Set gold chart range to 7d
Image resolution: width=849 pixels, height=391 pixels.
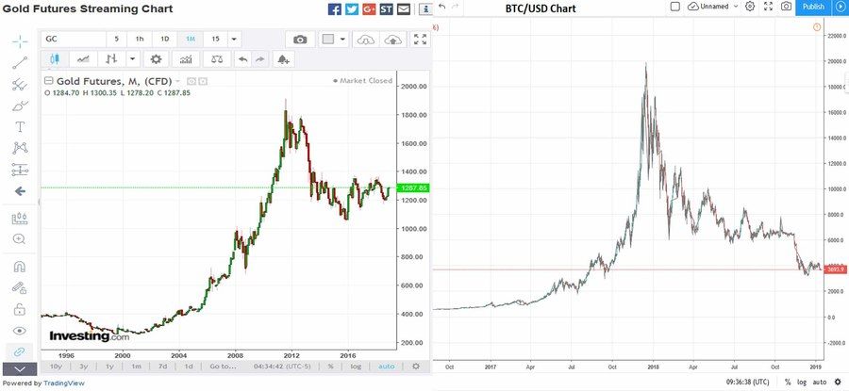click(162, 367)
